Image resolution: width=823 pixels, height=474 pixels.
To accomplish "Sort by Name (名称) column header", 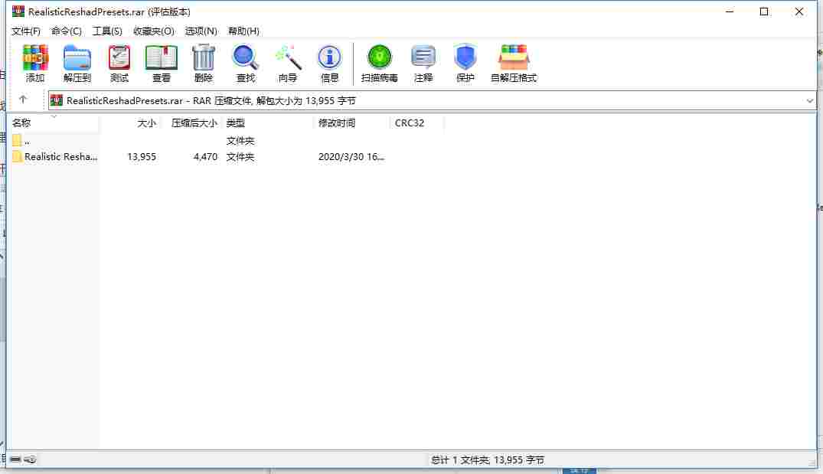I will pyautogui.click(x=54, y=123).
